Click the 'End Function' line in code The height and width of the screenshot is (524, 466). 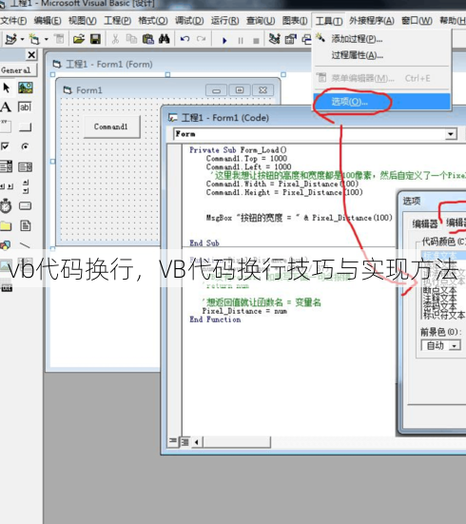215,320
